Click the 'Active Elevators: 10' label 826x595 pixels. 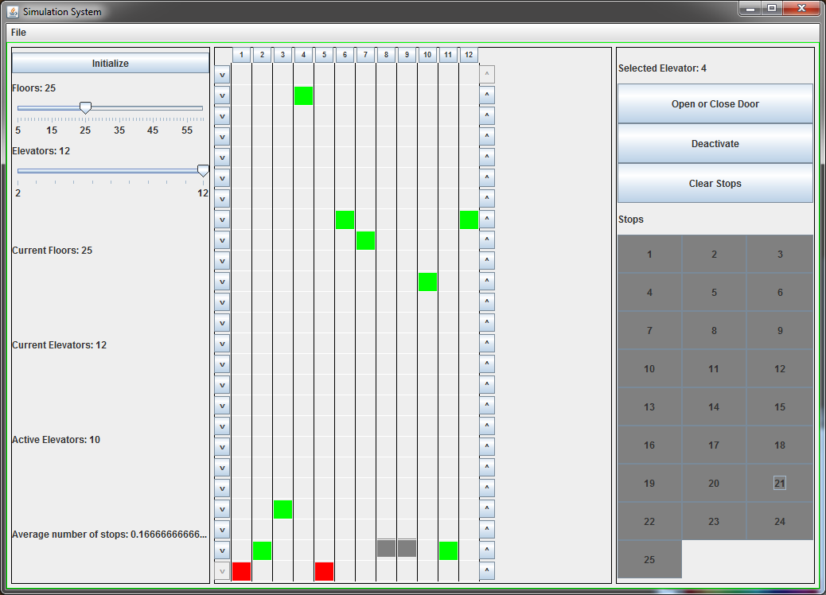click(56, 440)
